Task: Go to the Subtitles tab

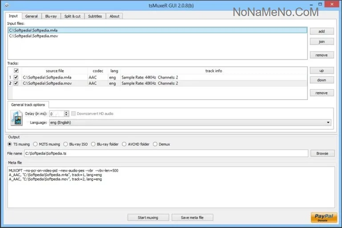Action: click(x=95, y=16)
